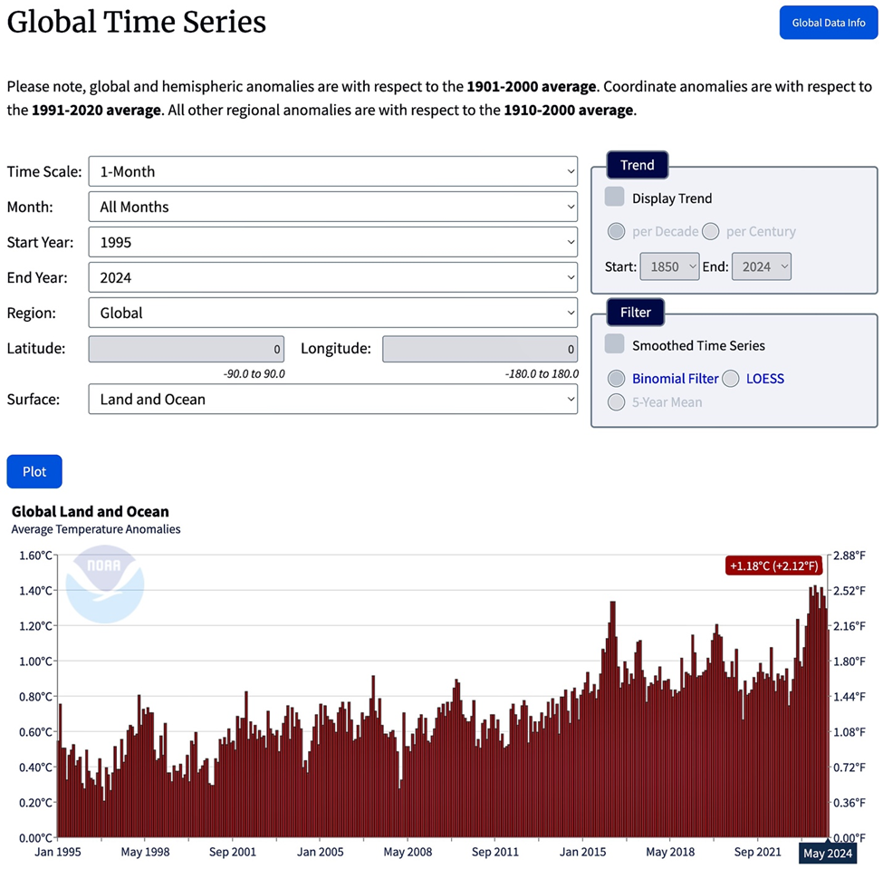Select the 5-Year Mean radio option
Viewport: 883px width, 869px height.
point(616,401)
